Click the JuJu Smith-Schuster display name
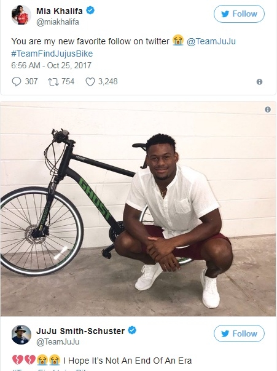277x371 pixels. coord(80,331)
